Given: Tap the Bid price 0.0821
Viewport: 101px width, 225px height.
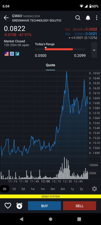Looking at the screenshot, I should coord(91,34).
